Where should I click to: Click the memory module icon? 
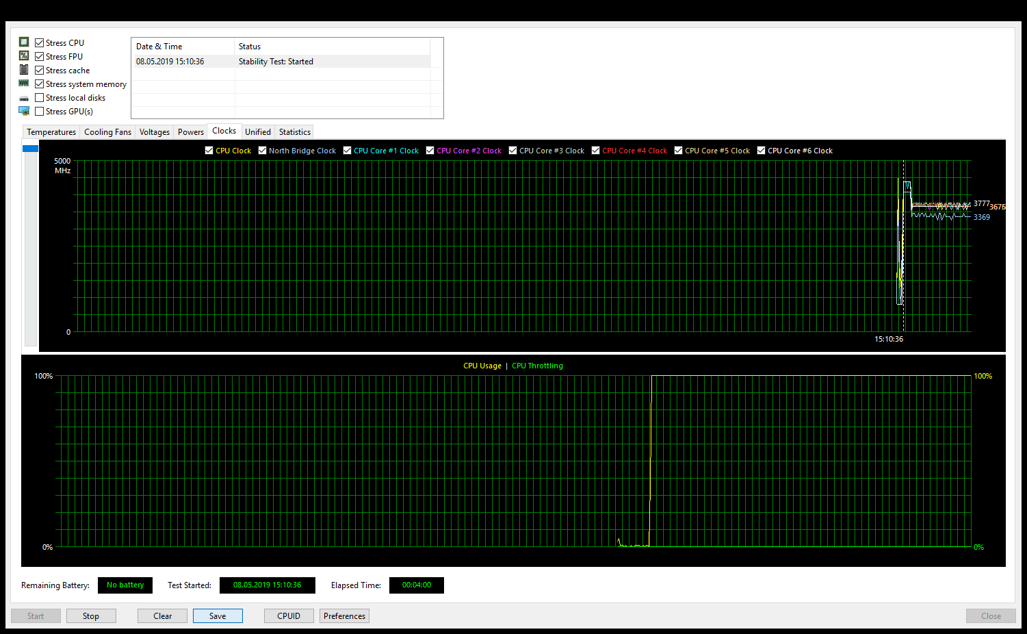coord(24,83)
